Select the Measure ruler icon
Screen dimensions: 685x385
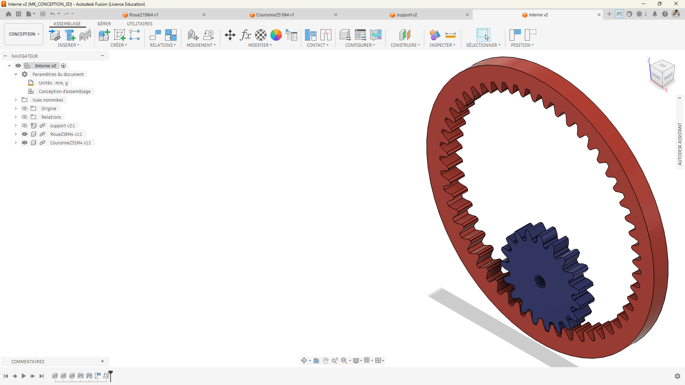tap(451, 35)
